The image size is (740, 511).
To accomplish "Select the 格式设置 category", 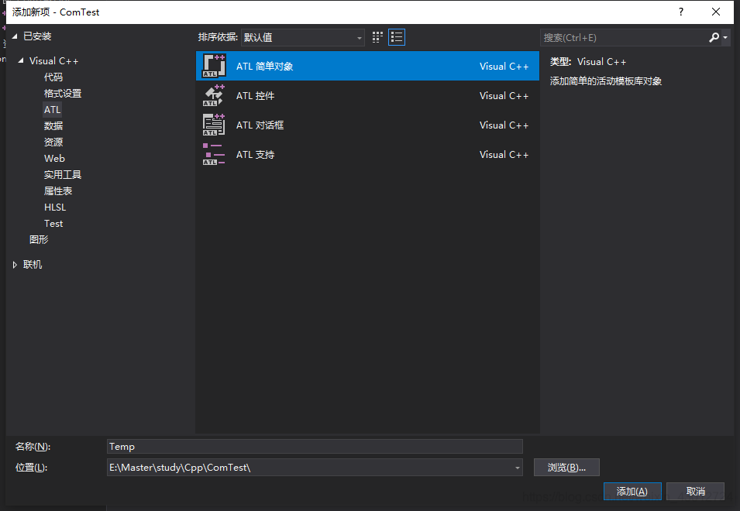I will coord(63,94).
